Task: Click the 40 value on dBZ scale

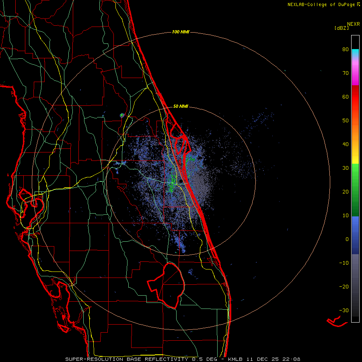Action: point(346,144)
